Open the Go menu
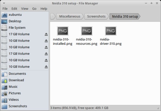Screen dimensions: 161x111 click(34, 9)
